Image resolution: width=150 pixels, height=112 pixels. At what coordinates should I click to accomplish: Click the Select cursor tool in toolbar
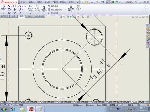pos(108,2)
